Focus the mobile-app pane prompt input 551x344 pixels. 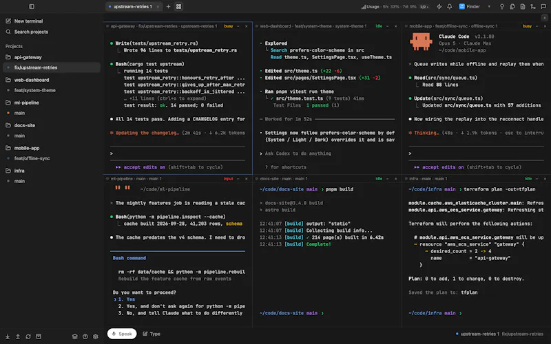[x=476, y=153]
